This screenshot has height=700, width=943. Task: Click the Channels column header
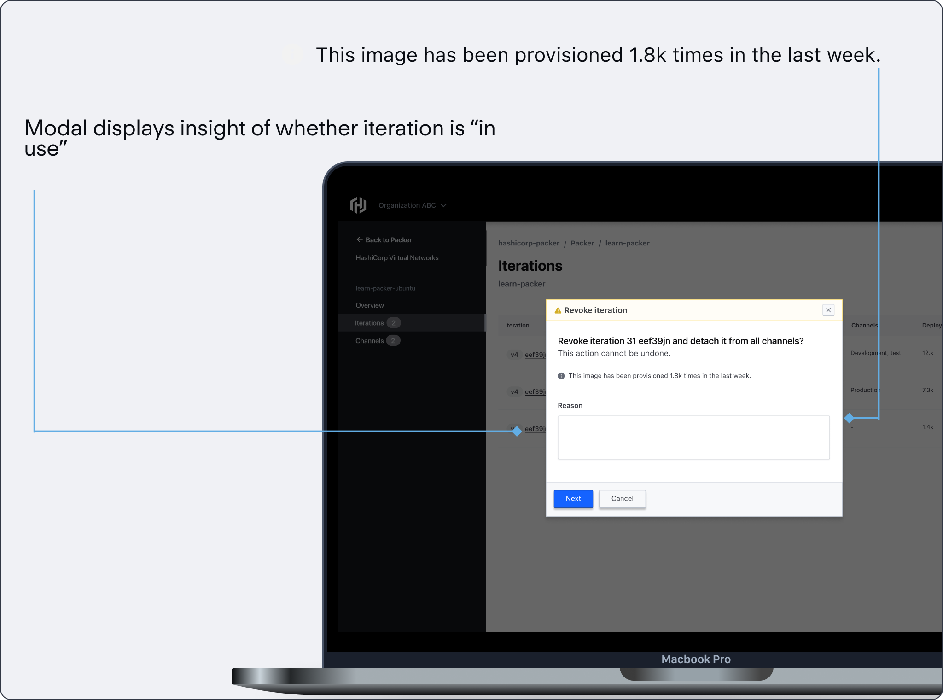pyautogui.click(x=864, y=325)
